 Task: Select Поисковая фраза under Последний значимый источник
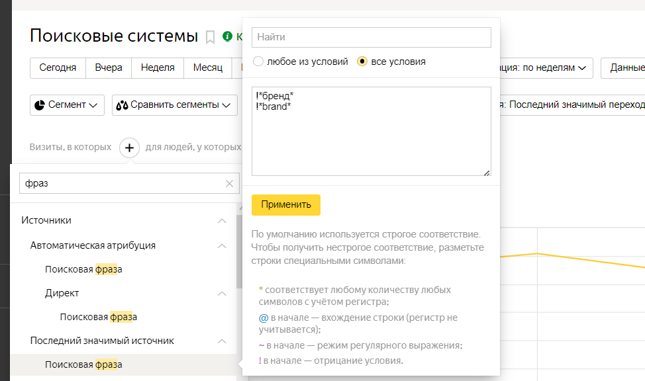coord(83,364)
